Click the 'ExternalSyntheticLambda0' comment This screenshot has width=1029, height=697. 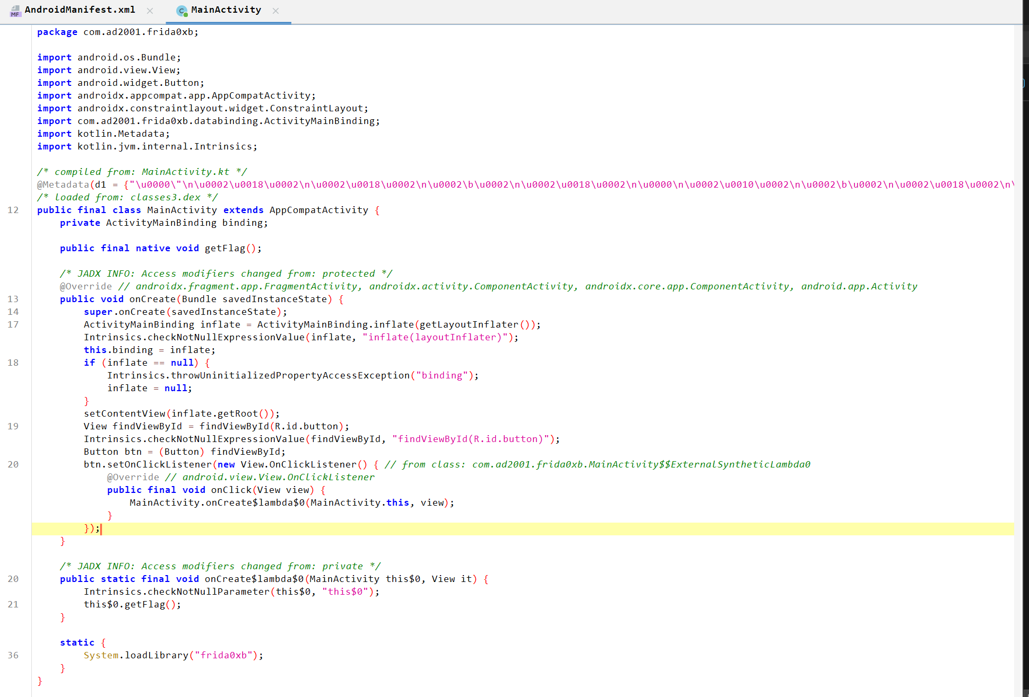pos(598,464)
